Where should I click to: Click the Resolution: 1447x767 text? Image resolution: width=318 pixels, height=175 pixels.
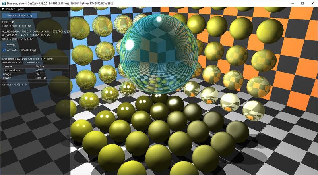17,38
